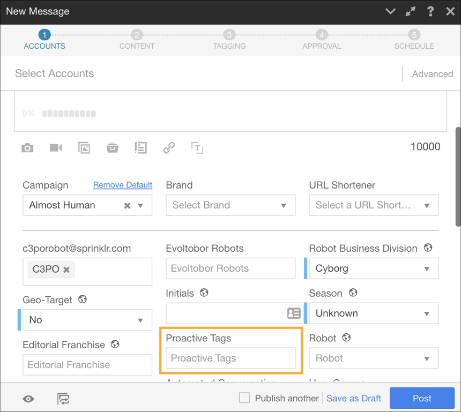This screenshot has width=461, height=412.
Task: Open the URL Shortener dropdown
Action: tap(374, 205)
